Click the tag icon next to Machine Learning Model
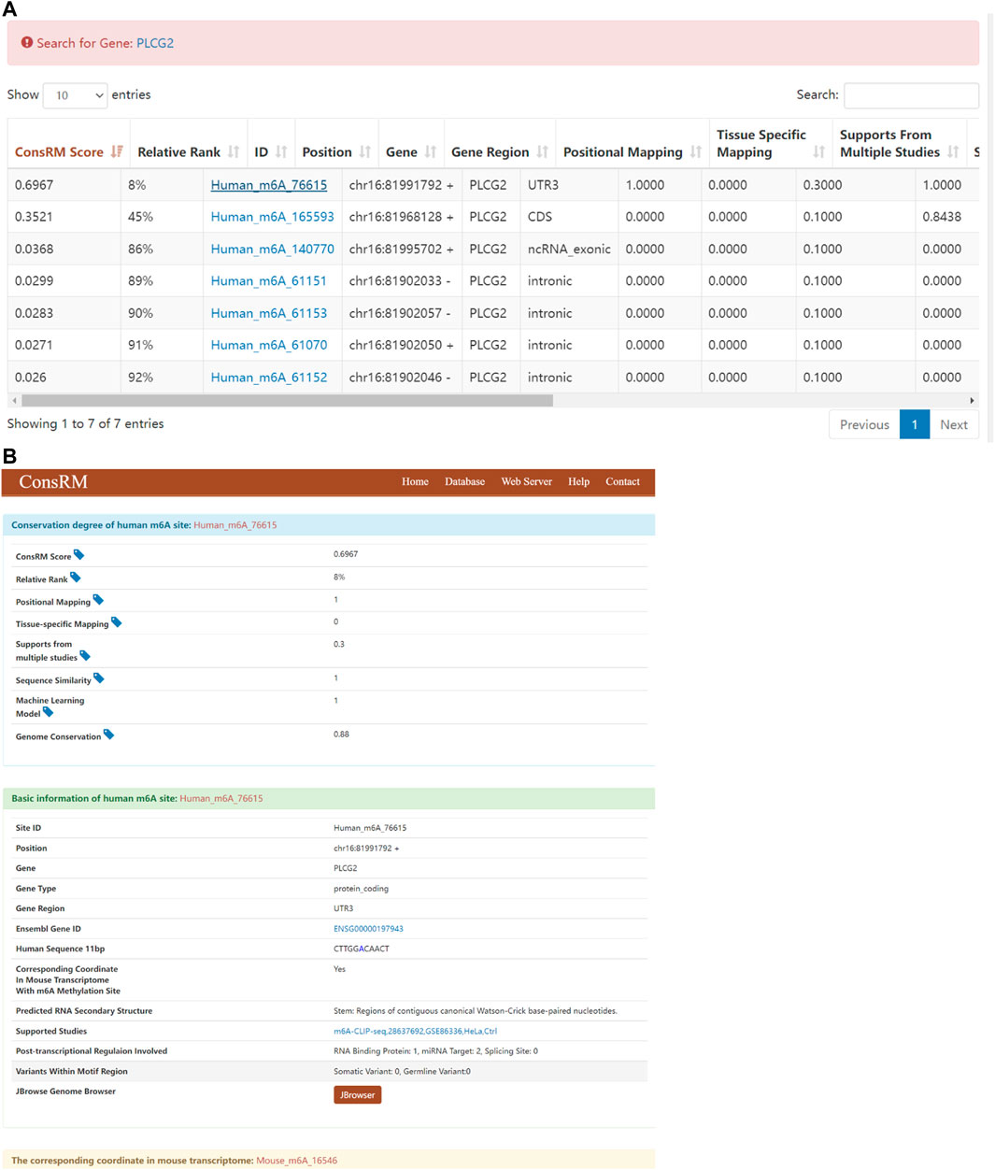Image resolution: width=995 pixels, height=1170 pixels. click(x=48, y=712)
